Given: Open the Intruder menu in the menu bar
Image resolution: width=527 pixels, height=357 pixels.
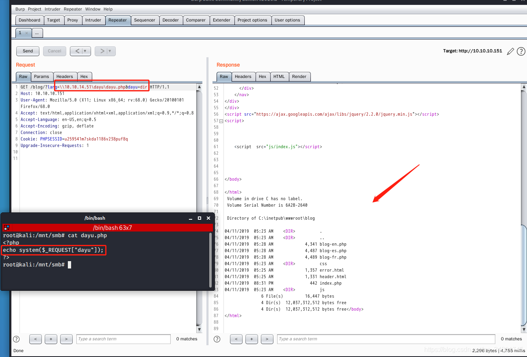Looking at the screenshot, I should click(52, 9).
